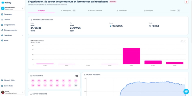Open the Paramètres tab of the webinar
Image resolution: width=192 pixels, height=96 pixels.
[x=122, y=11]
